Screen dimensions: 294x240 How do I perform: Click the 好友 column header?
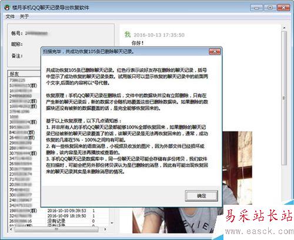point(24,74)
